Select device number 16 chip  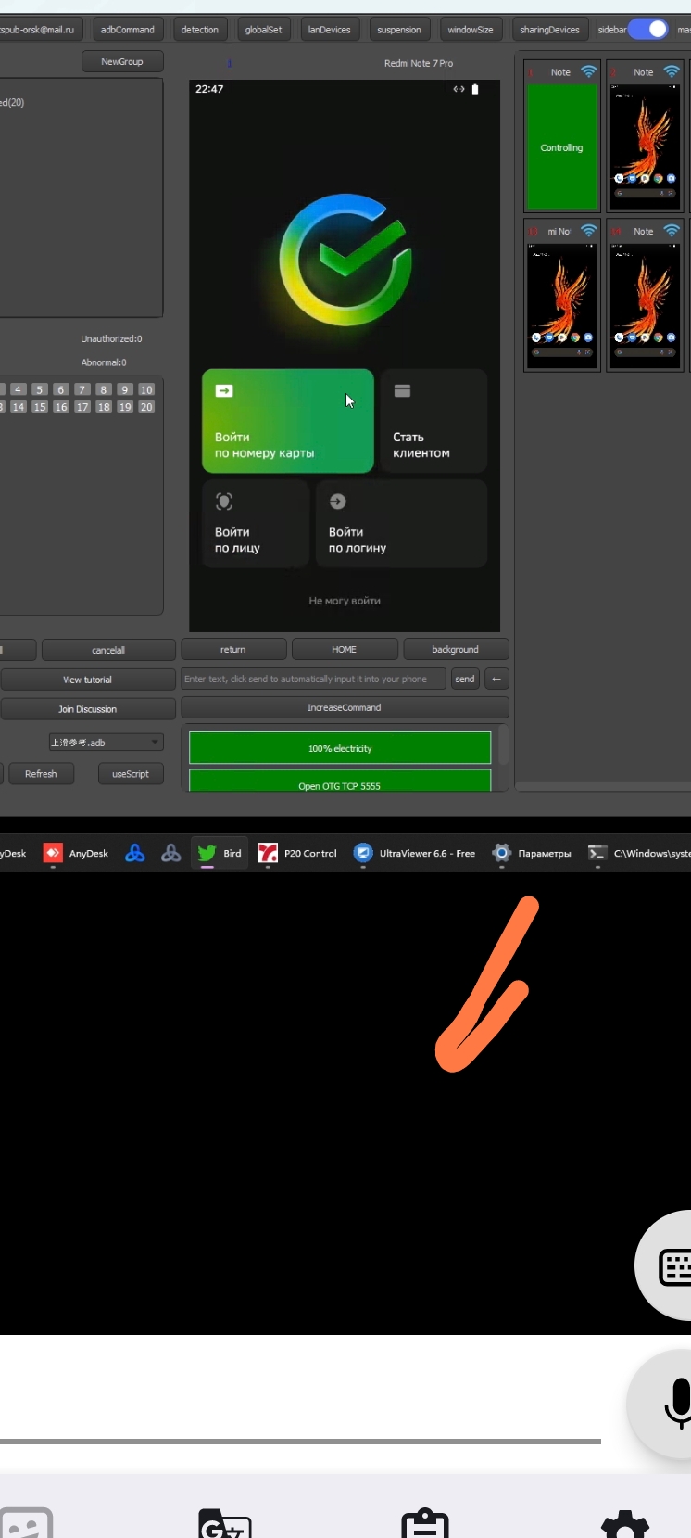coord(60,407)
